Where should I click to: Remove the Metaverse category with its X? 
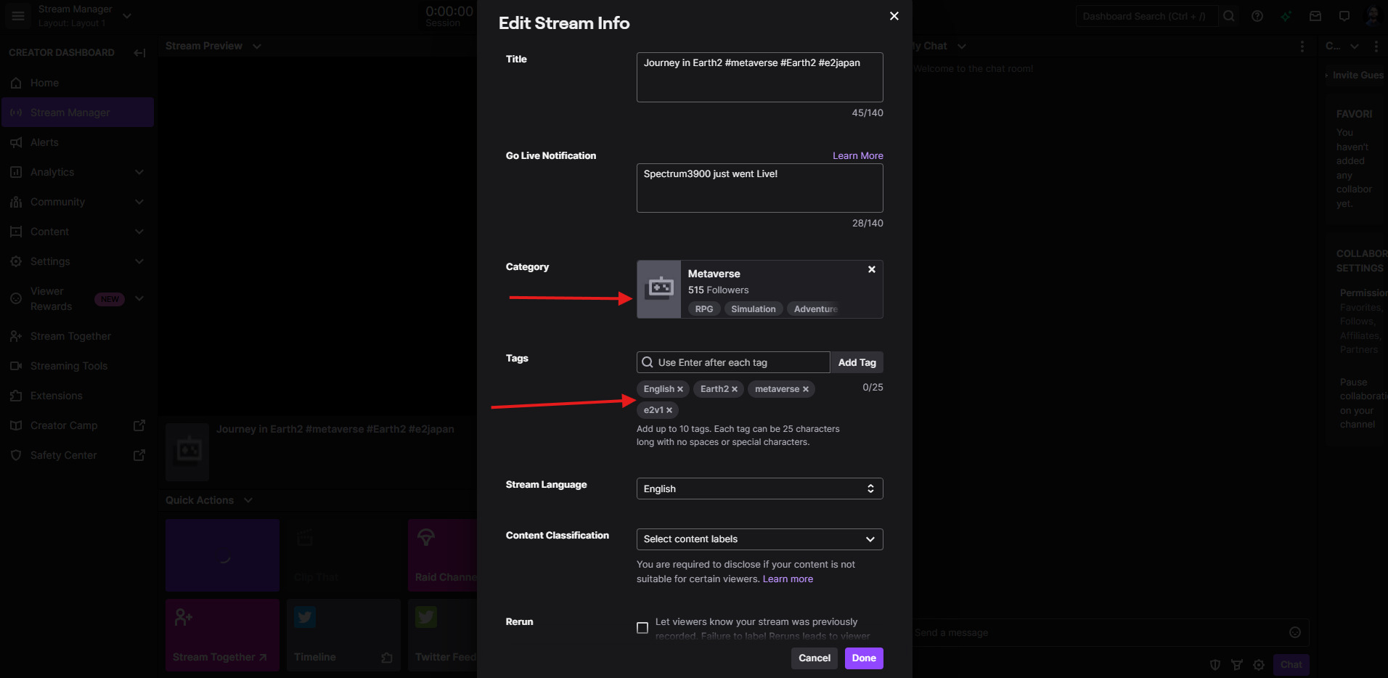[871, 269]
